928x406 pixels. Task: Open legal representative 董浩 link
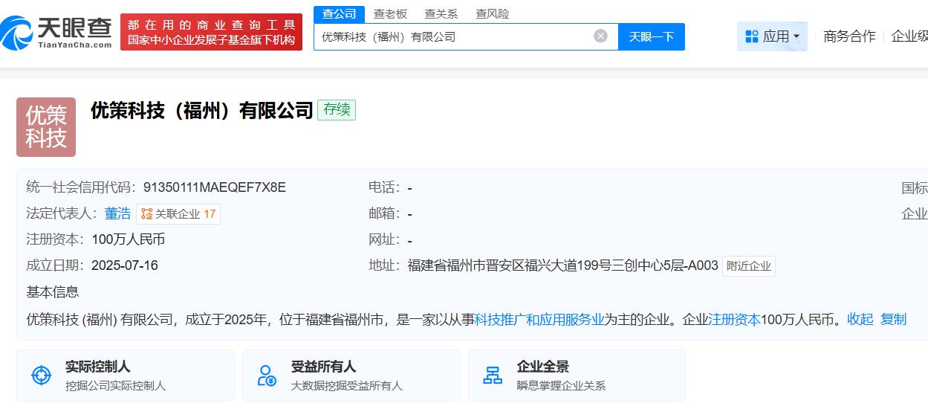click(x=117, y=213)
